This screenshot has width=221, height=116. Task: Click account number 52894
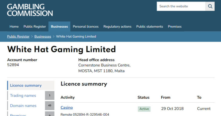(13, 65)
